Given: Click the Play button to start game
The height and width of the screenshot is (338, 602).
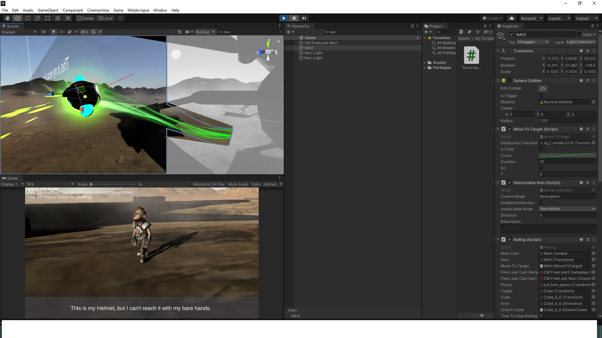Looking at the screenshot, I should pos(284,18).
